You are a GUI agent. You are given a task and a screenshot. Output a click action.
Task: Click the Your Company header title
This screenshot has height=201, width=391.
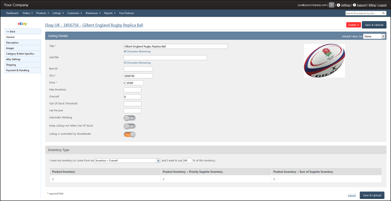(x=16, y=5)
